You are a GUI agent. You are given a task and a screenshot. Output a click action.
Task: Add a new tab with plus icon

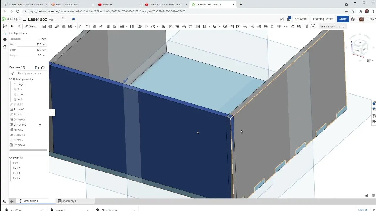click(12, 201)
